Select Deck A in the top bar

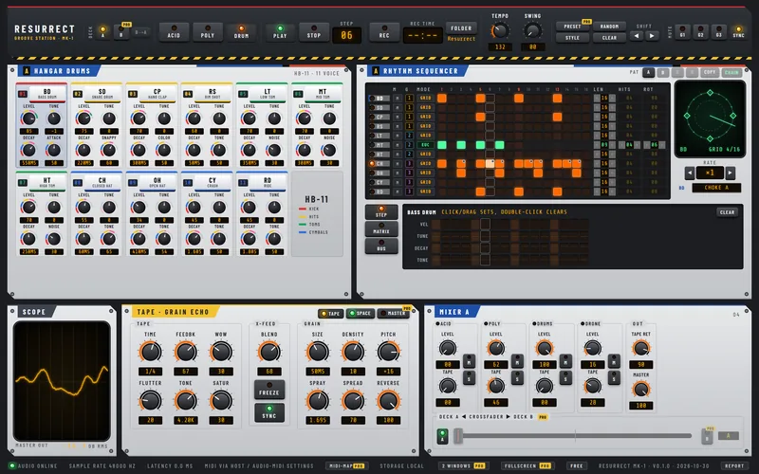(102, 32)
